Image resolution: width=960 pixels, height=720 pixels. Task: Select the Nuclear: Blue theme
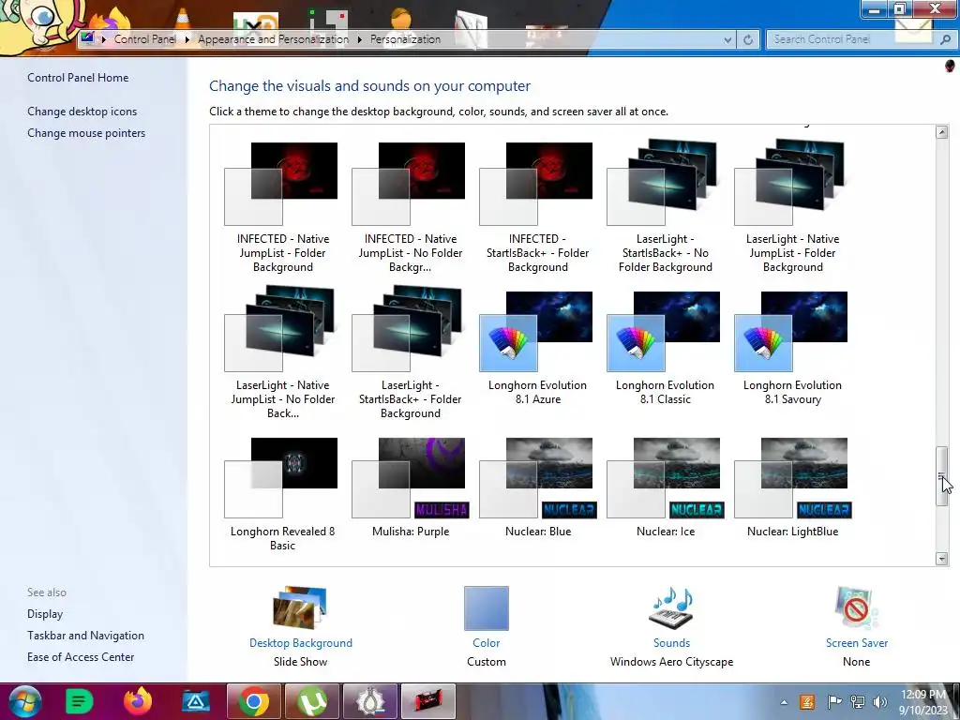[537, 487]
